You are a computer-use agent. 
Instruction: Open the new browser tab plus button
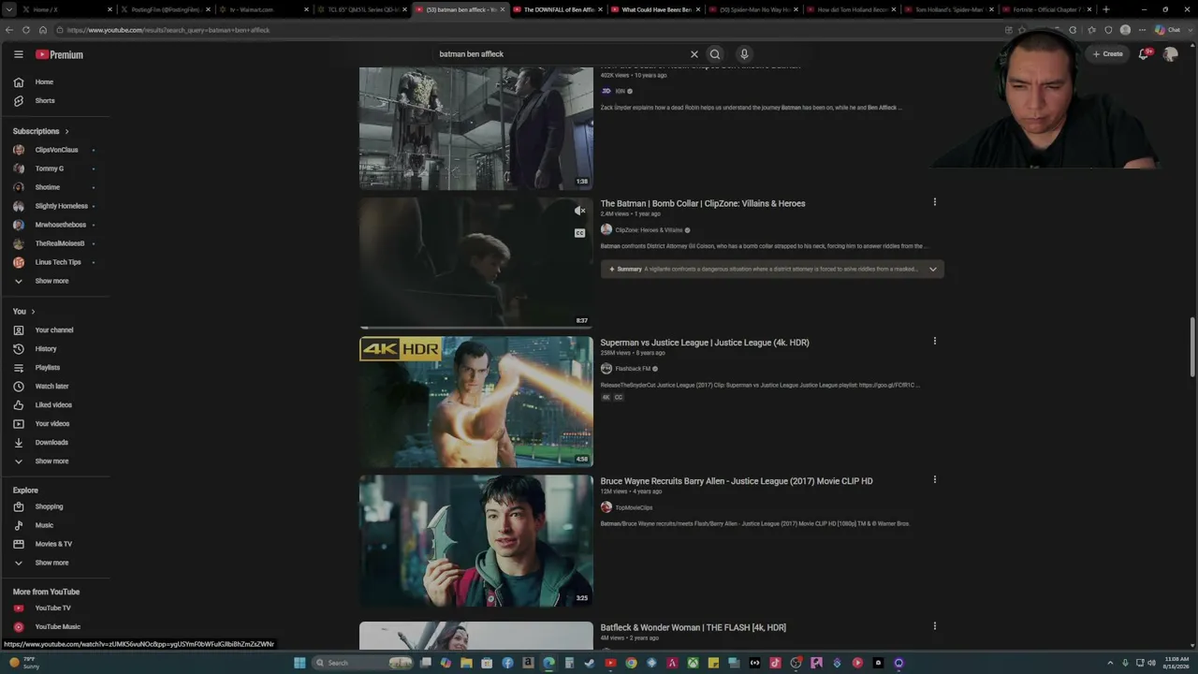click(1106, 9)
